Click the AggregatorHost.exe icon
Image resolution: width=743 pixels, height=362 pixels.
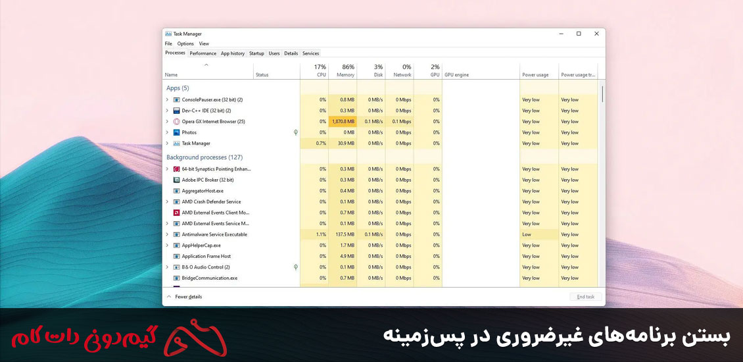click(x=177, y=191)
